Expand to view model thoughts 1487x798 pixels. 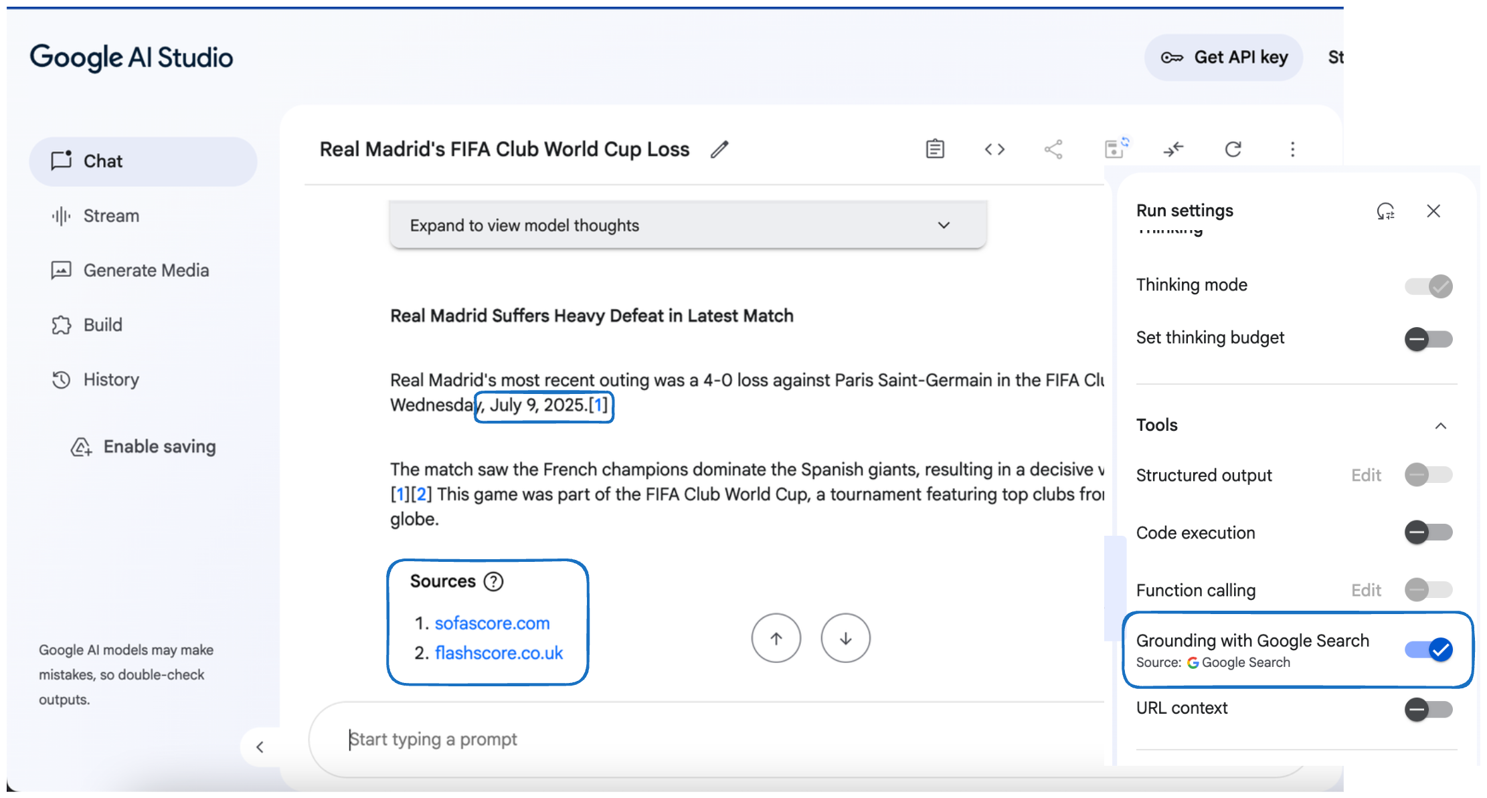(687, 225)
